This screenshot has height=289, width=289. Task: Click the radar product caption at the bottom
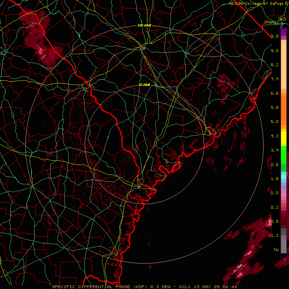144,287
